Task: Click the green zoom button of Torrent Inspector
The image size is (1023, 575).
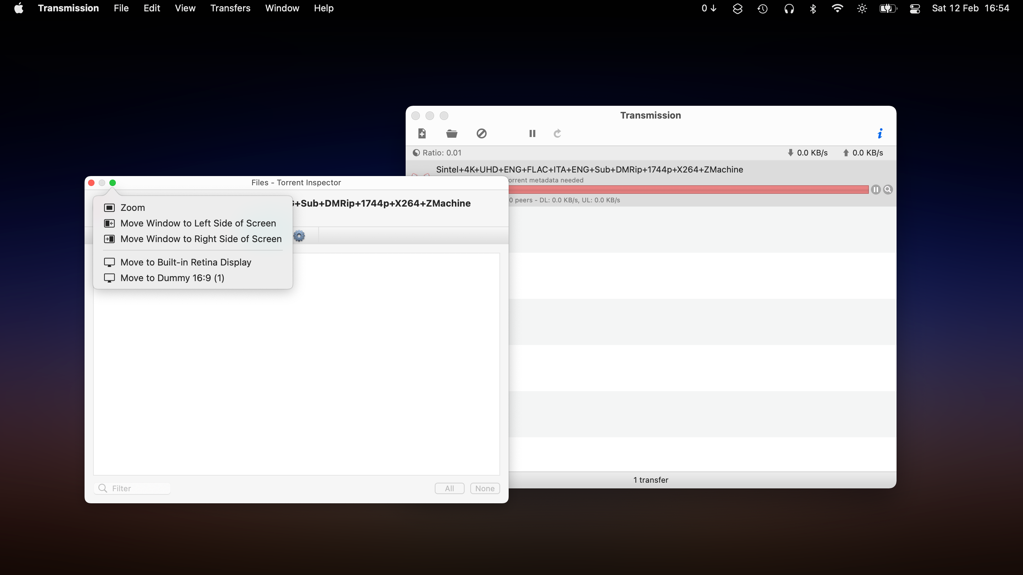Action: click(112, 182)
